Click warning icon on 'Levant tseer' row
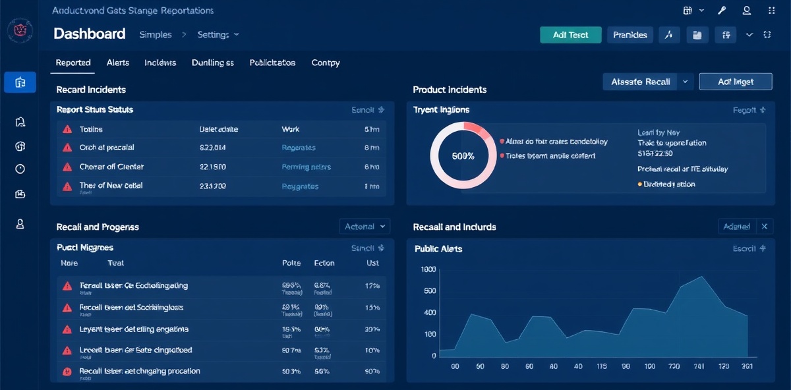This screenshot has width=791, height=390. pyautogui.click(x=67, y=329)
